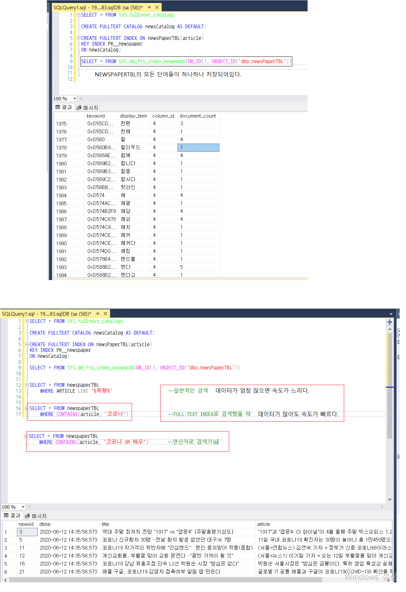The image size is (406, 592).
Task: Click the dtime column header
Action: 68,524
